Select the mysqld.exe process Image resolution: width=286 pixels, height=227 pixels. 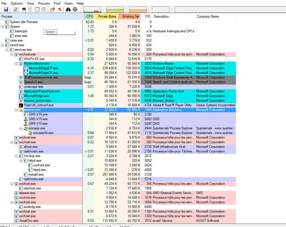point(118,174)
